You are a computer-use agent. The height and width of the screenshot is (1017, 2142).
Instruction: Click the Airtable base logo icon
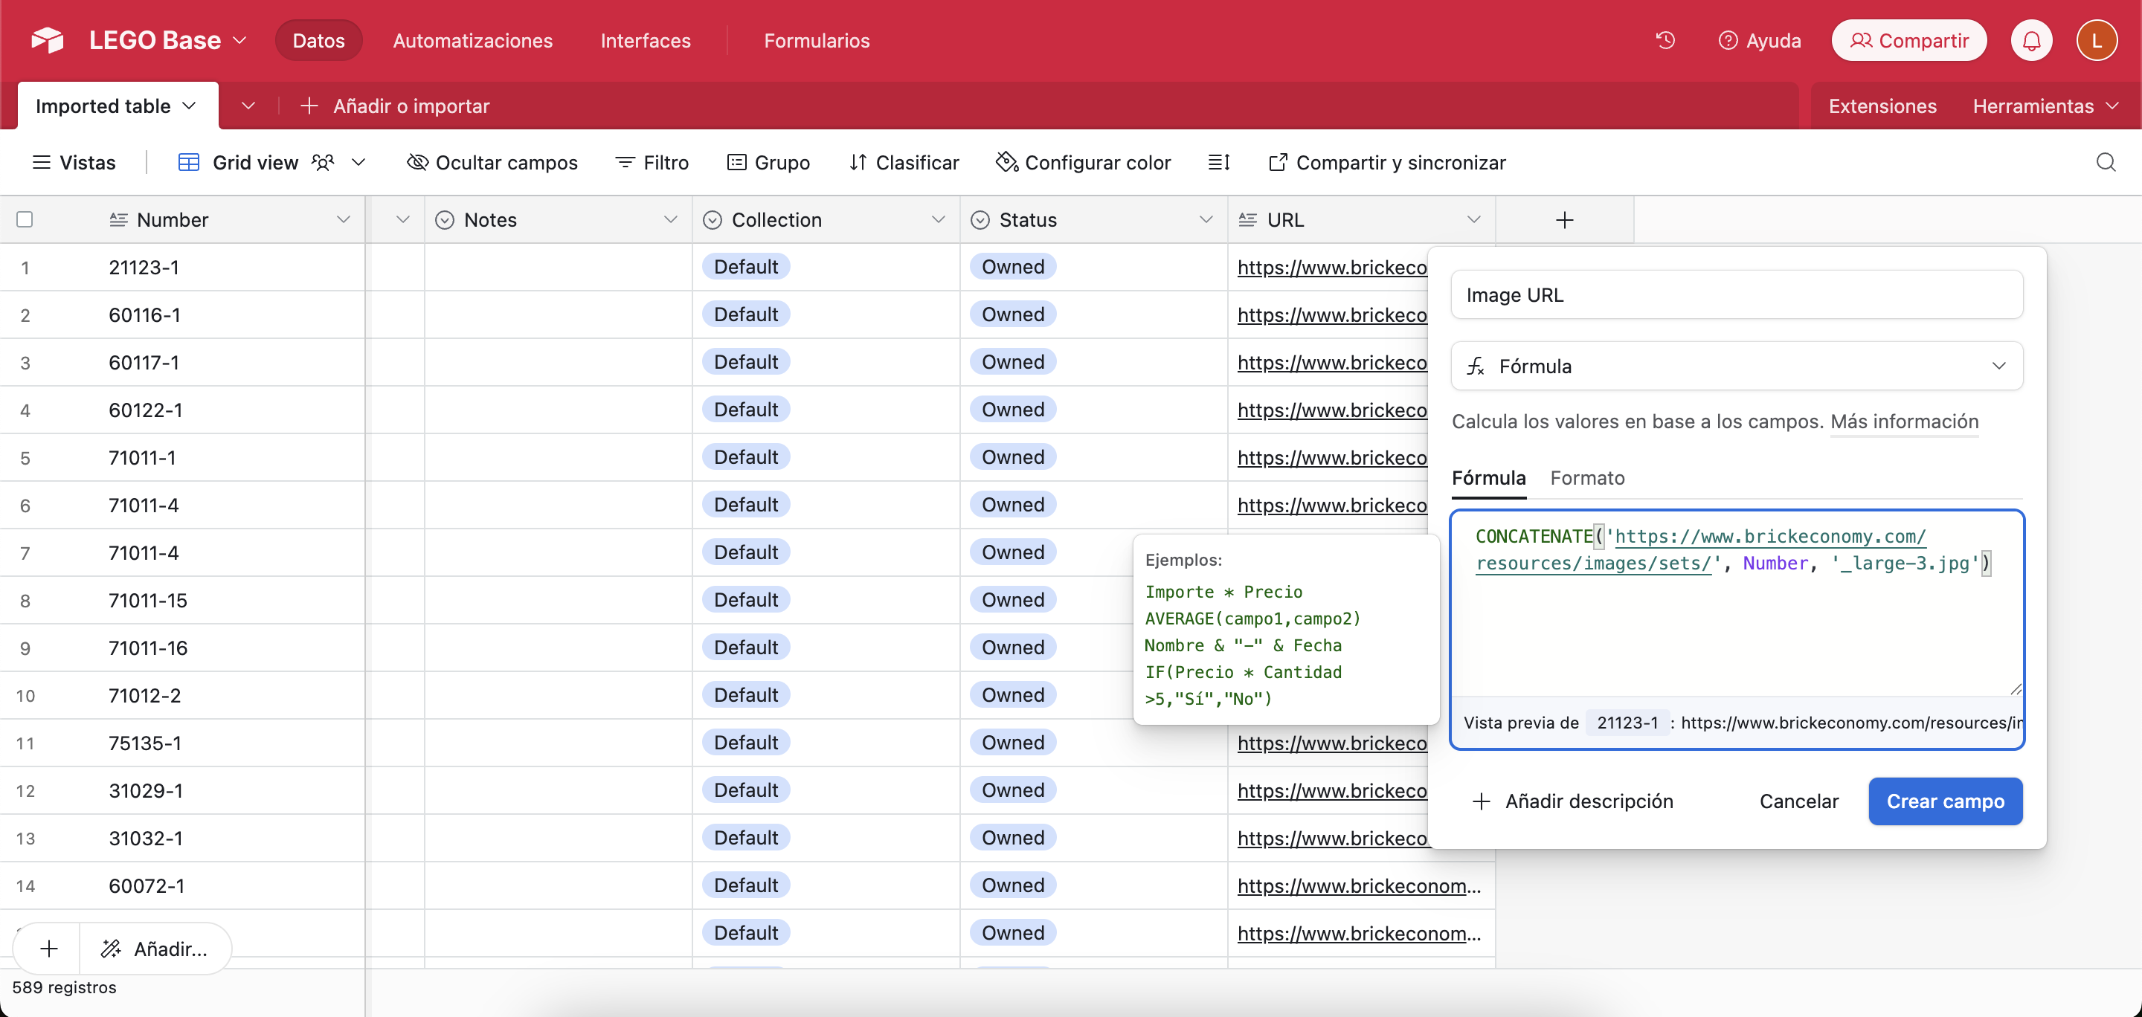48,40
